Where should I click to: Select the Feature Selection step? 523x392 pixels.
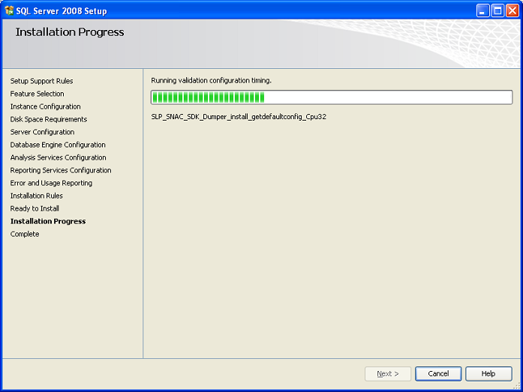37,94
